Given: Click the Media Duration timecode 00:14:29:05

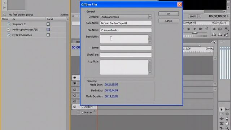Looking at the screenshot, I should 112,96.
